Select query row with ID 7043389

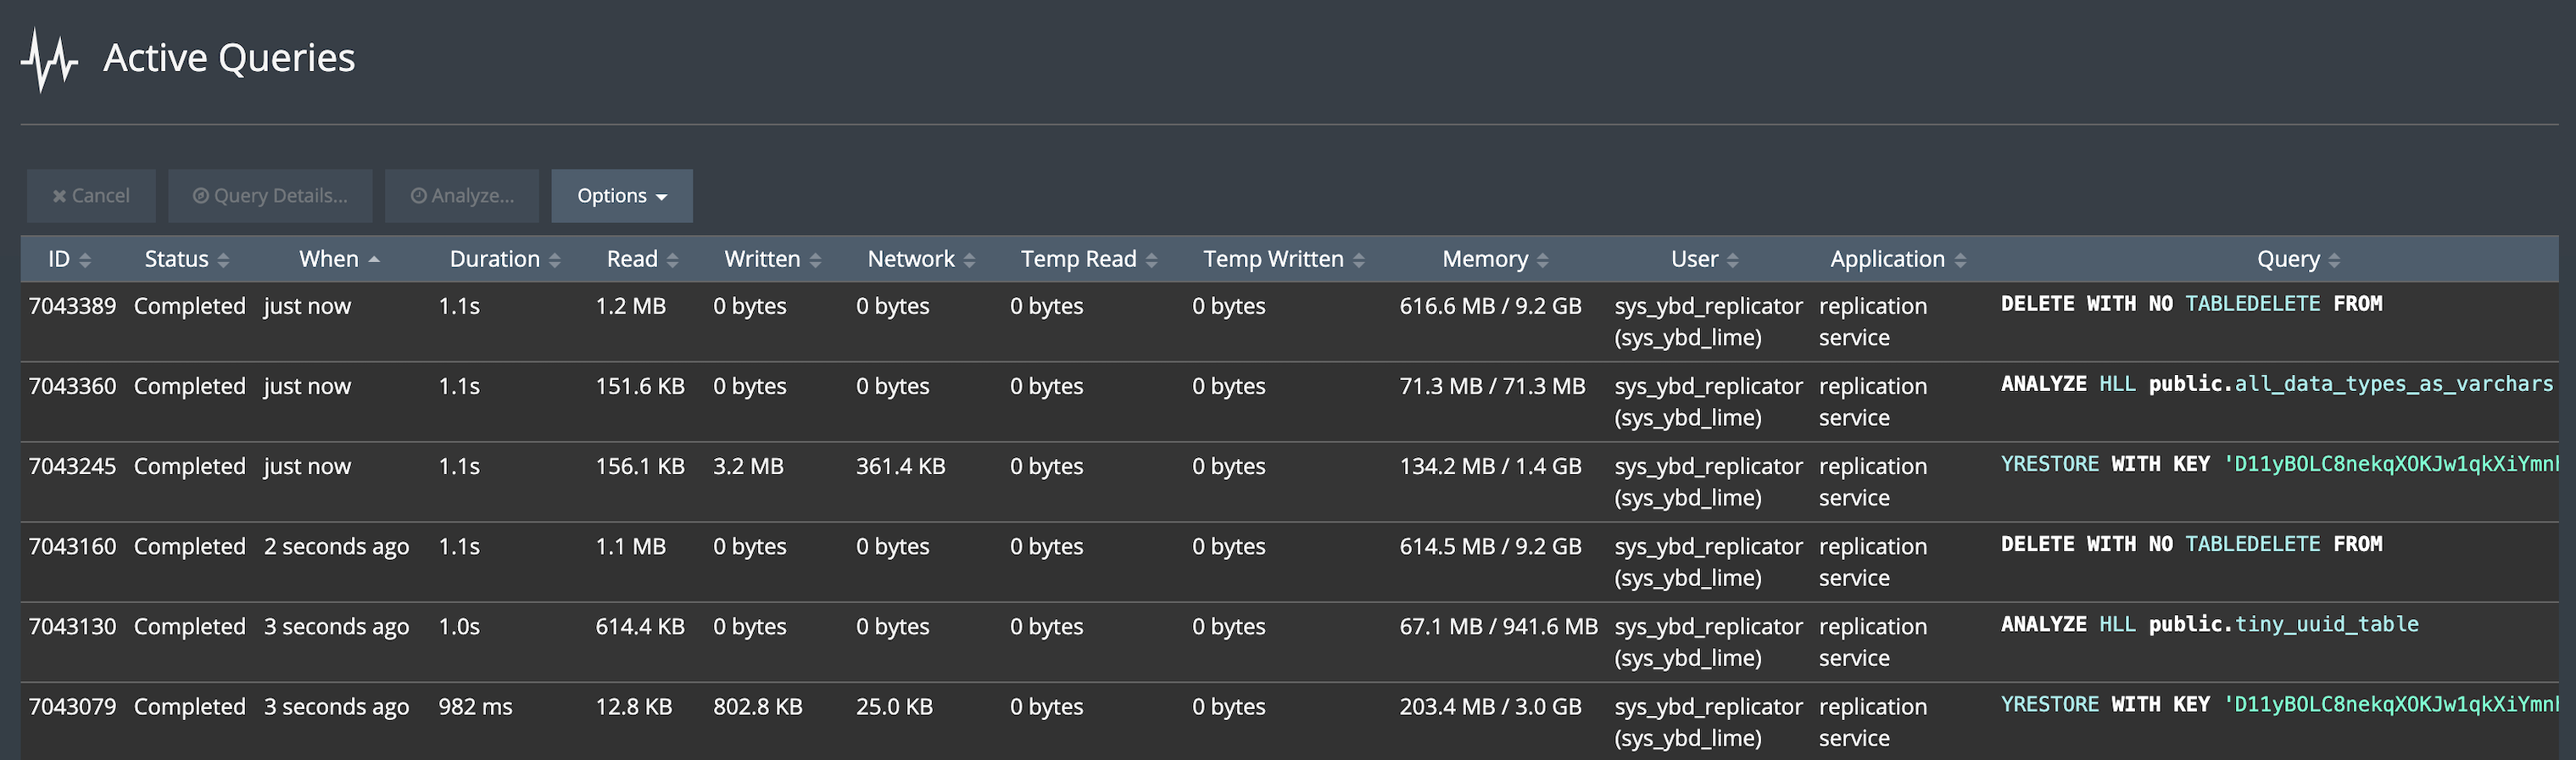pyautogui.click(x=72, y=306)
